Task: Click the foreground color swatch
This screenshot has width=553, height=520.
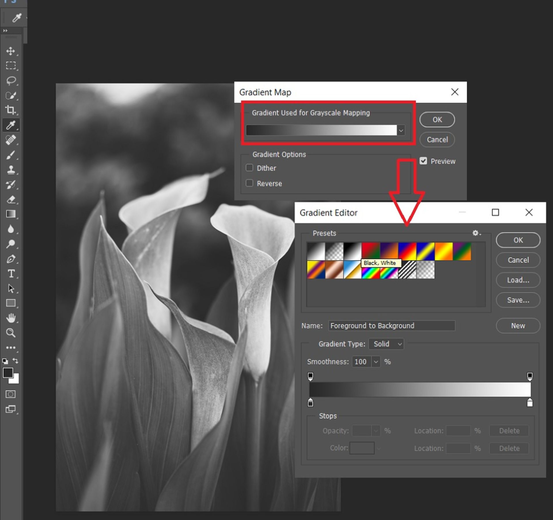Action: pyautogui.click(x=8, y=373)
